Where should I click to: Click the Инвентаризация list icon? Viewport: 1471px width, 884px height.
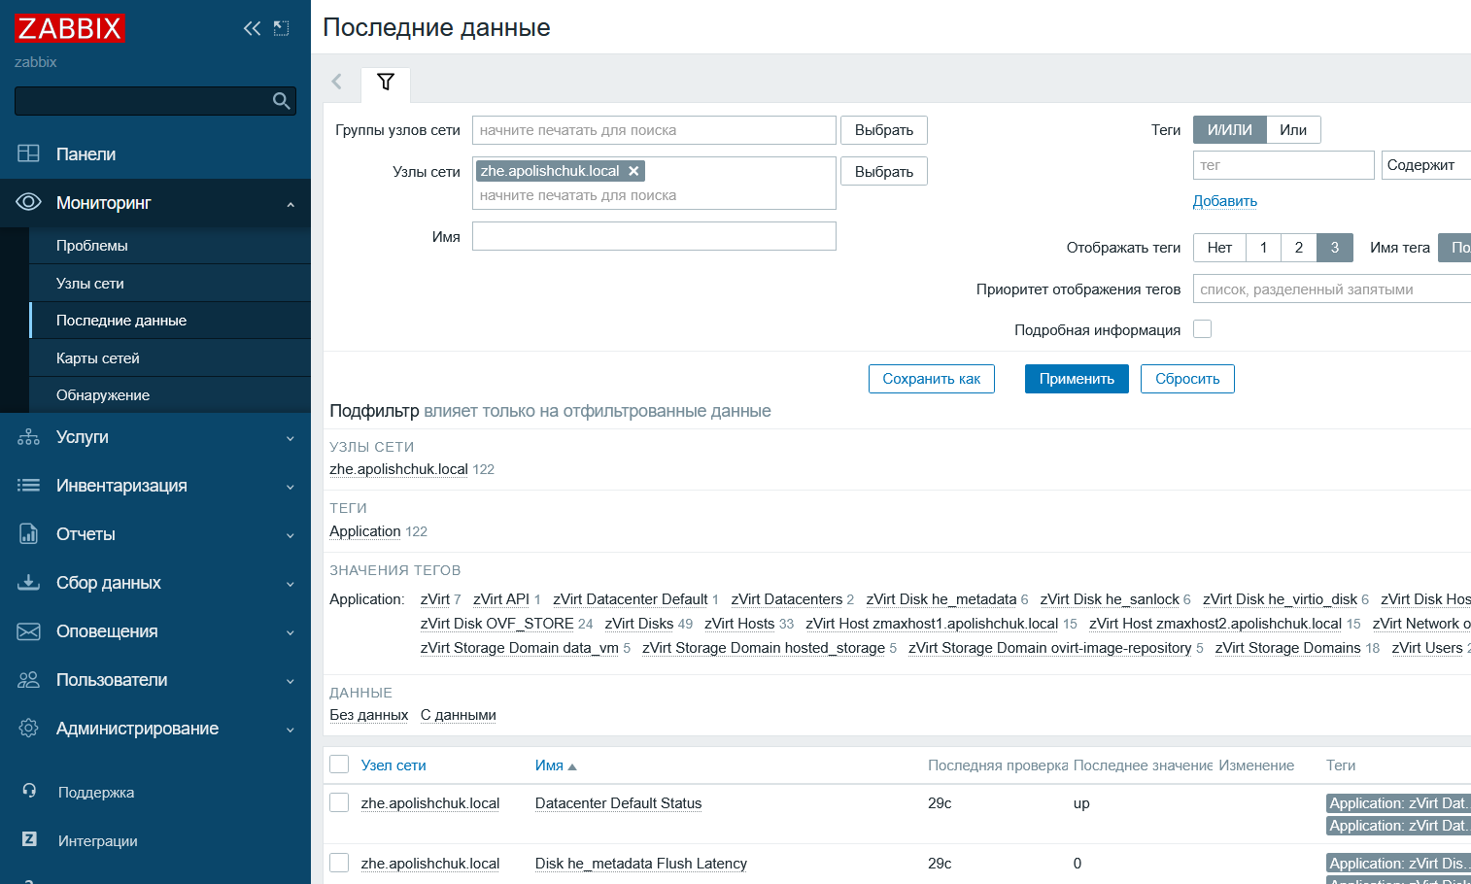click(x=28, y=486)
